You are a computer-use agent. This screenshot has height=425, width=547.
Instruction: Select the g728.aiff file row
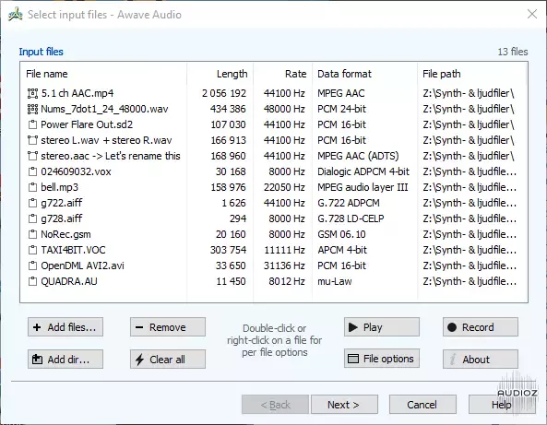(273, 218)
